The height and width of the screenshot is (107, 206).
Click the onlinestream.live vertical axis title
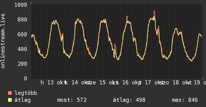[x=3, y=41]
